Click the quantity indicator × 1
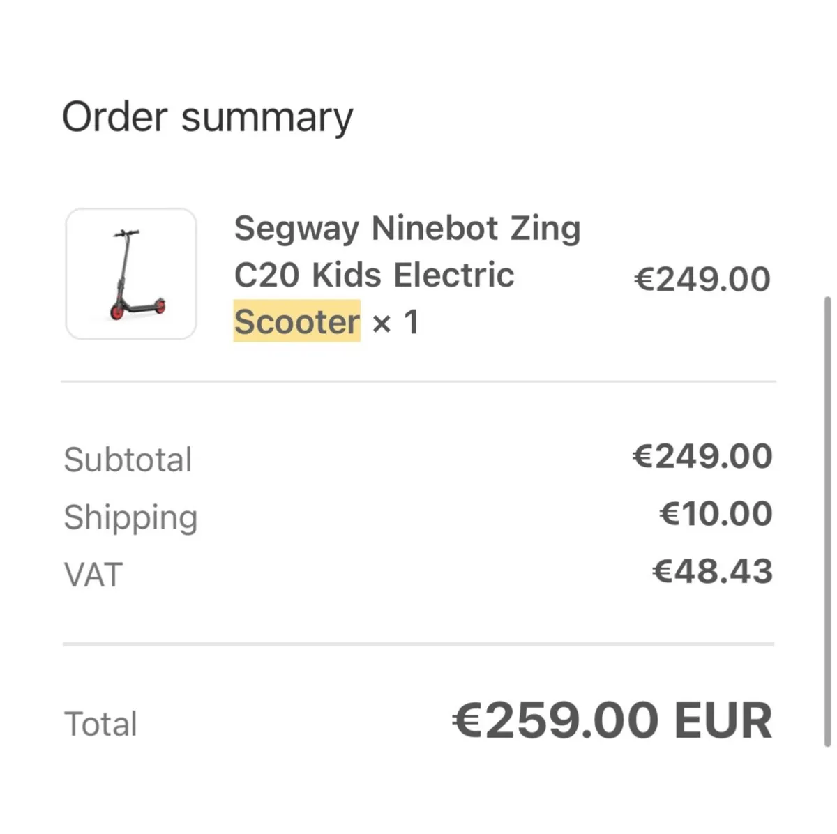837x834 pixels. tap(394, 321)
